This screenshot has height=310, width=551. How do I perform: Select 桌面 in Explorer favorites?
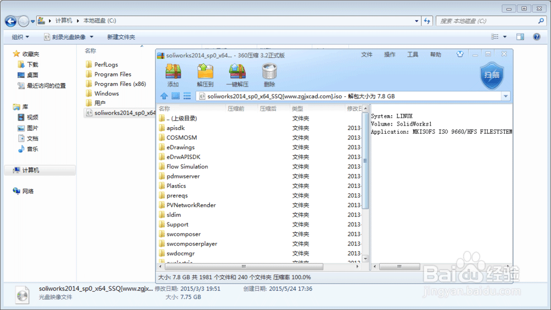point(28,75)
